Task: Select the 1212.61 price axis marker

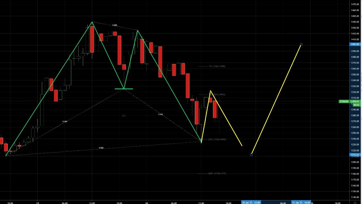Action: pyautogui.click(x=355, y=155)
